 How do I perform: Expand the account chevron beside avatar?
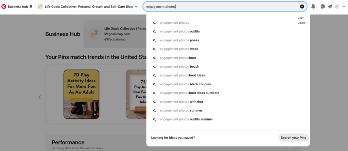point(344,7)
